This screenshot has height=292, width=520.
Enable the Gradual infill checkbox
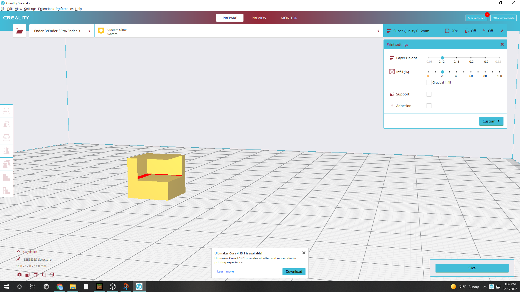point(429,82)
